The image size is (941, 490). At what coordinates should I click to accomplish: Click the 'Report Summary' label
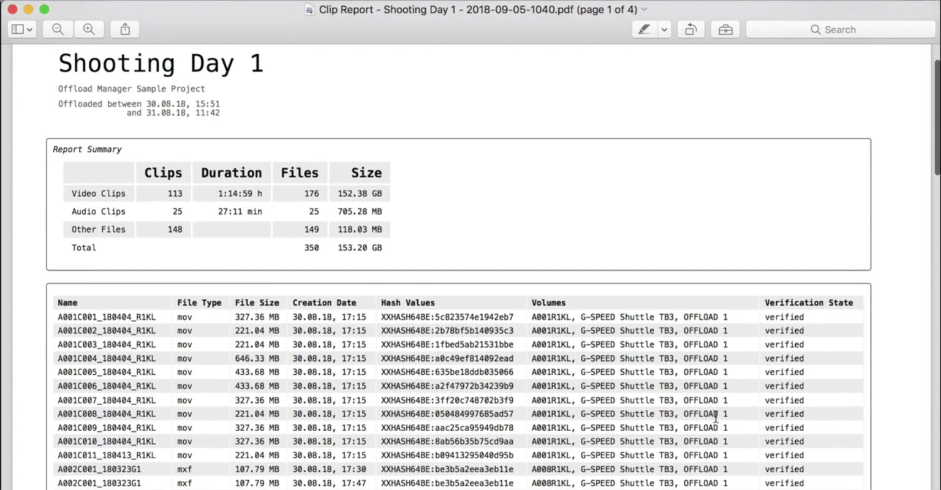pos(87,149)
